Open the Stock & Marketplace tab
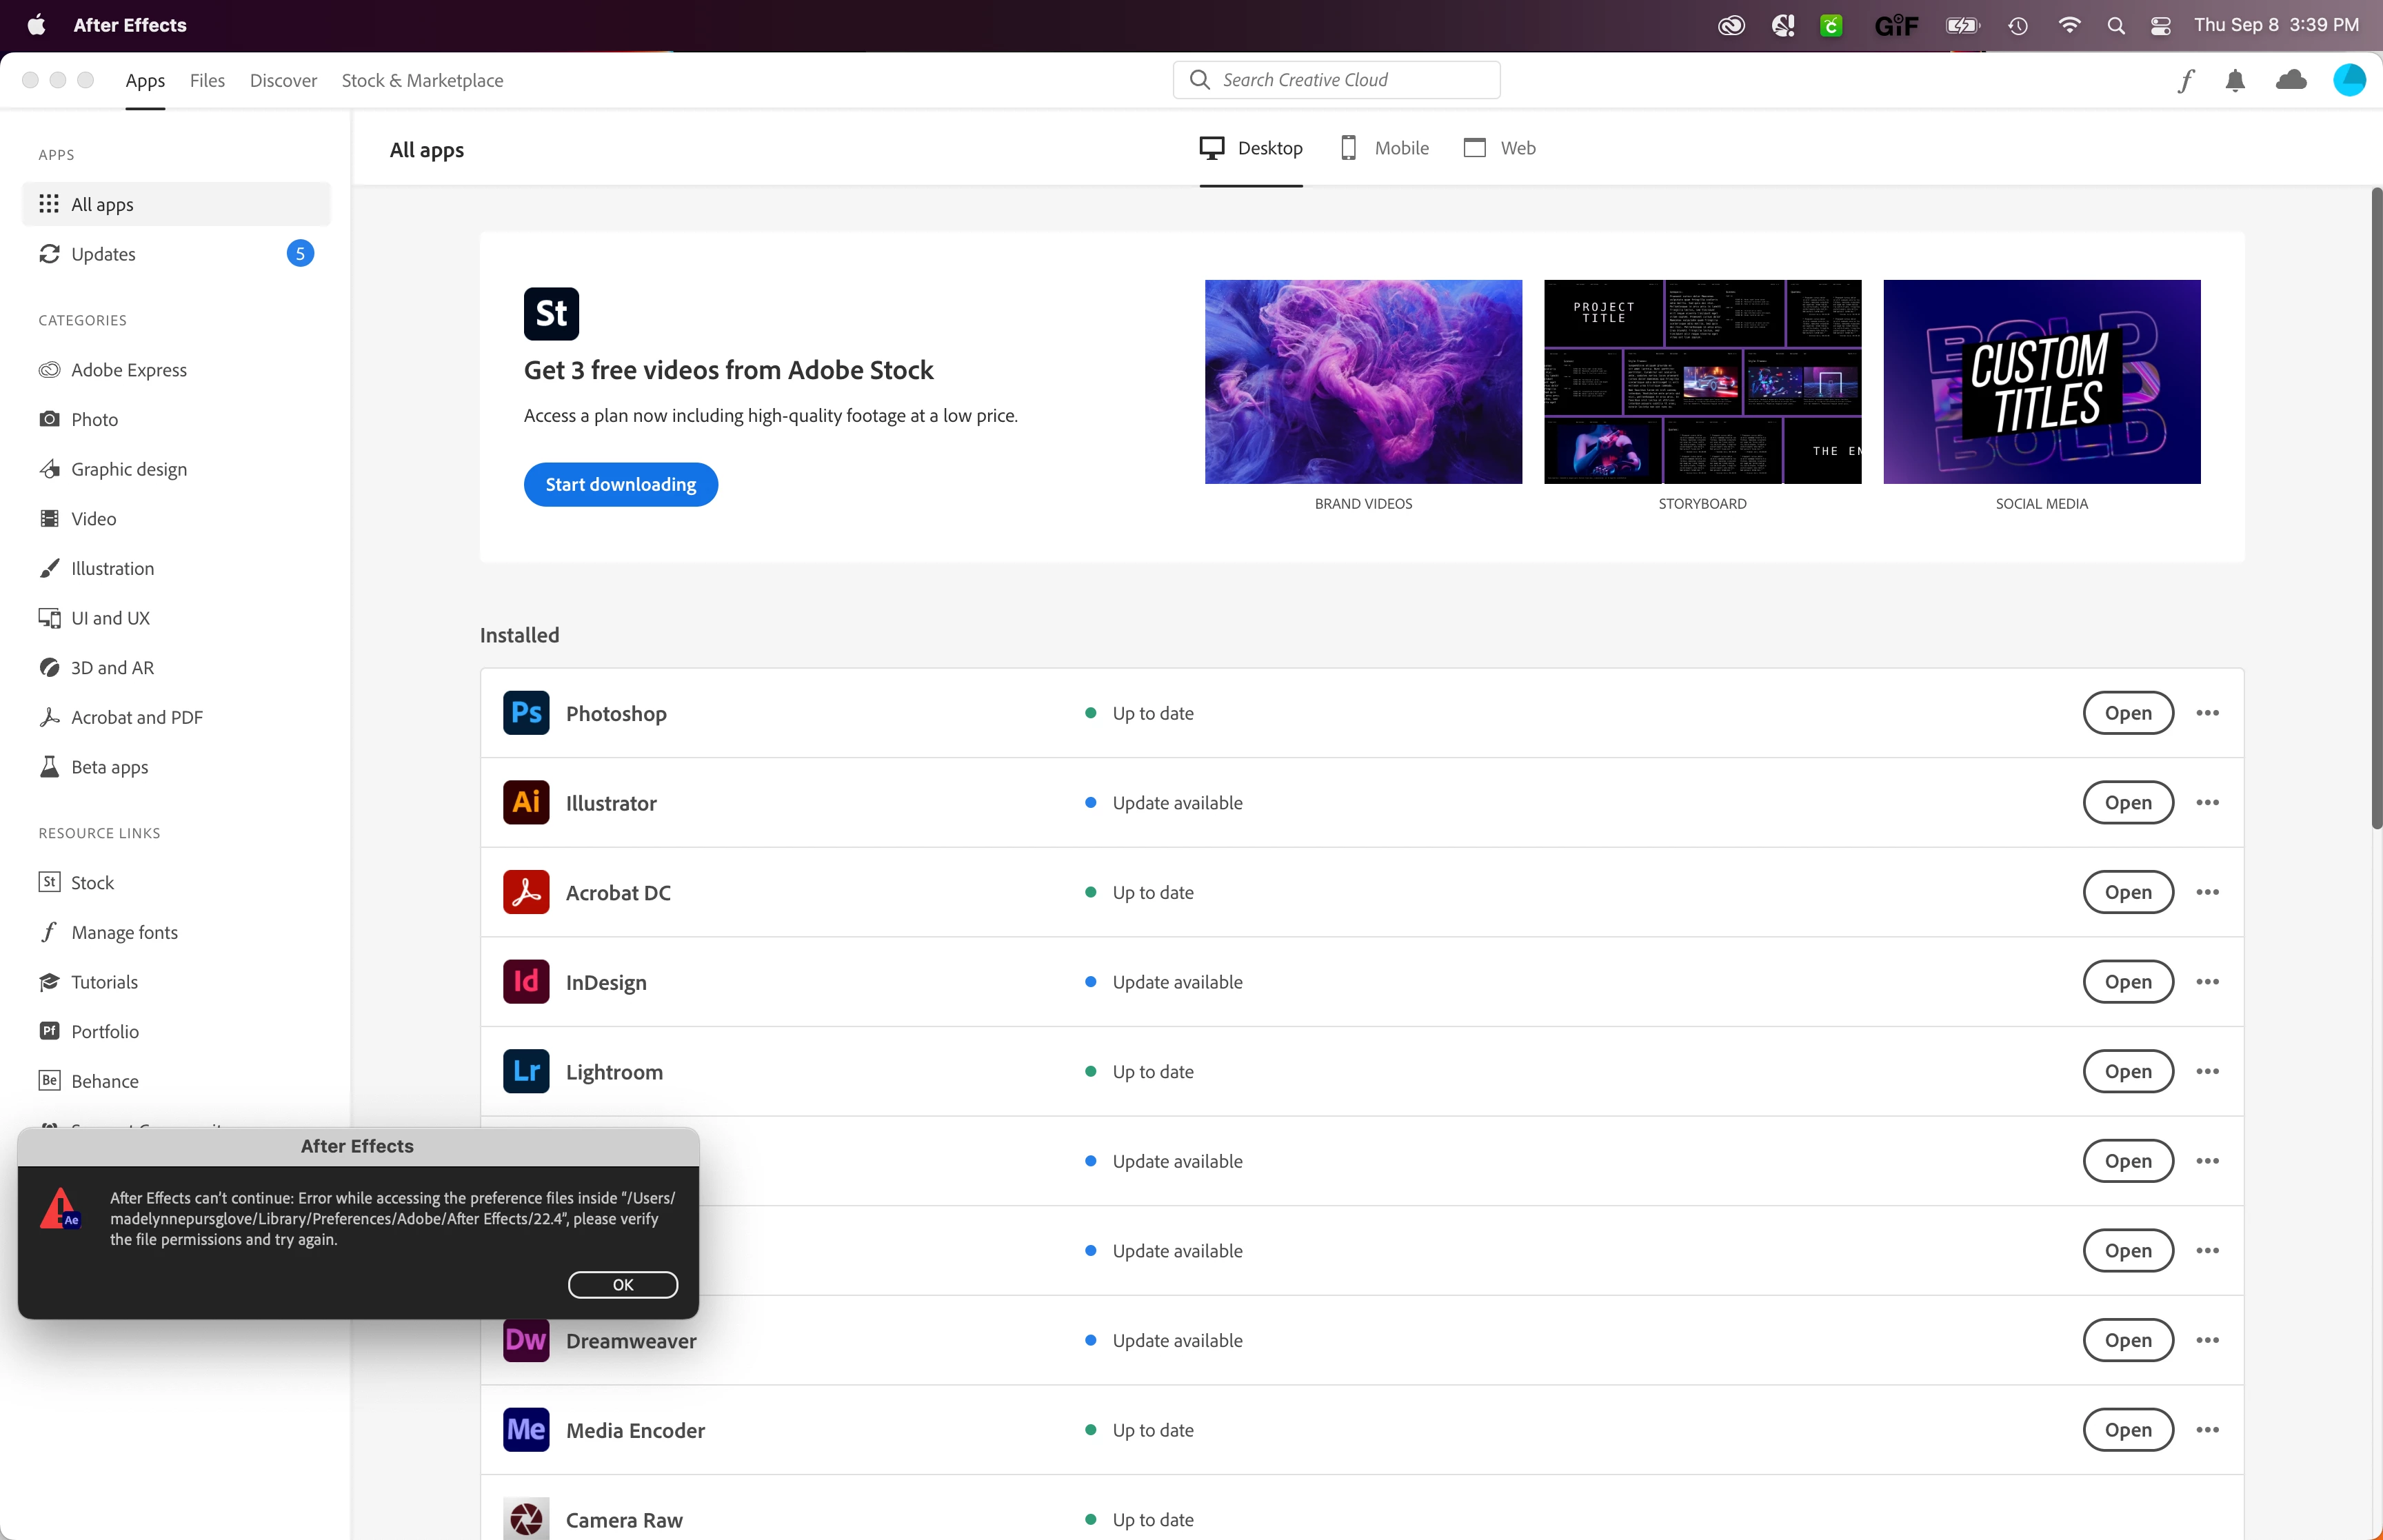 422,81
